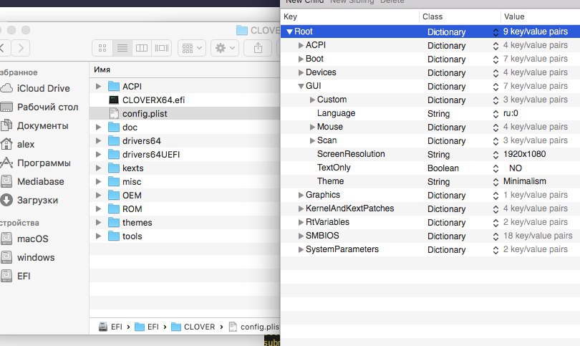The height and width of the screenshot is (346, 580).
Task: Click EFI folder in path bar
Action: click(147, 327)
